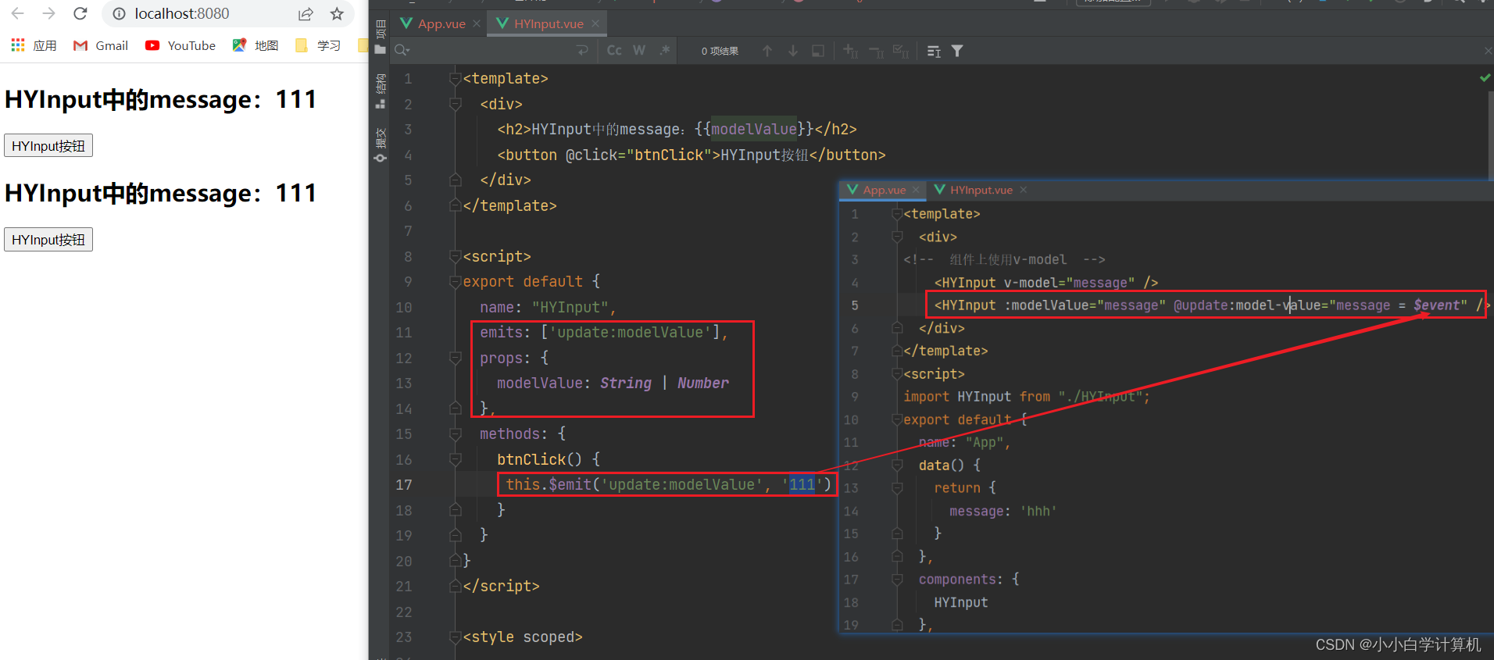Open search results in find window icon

click(x=934, y=51)
